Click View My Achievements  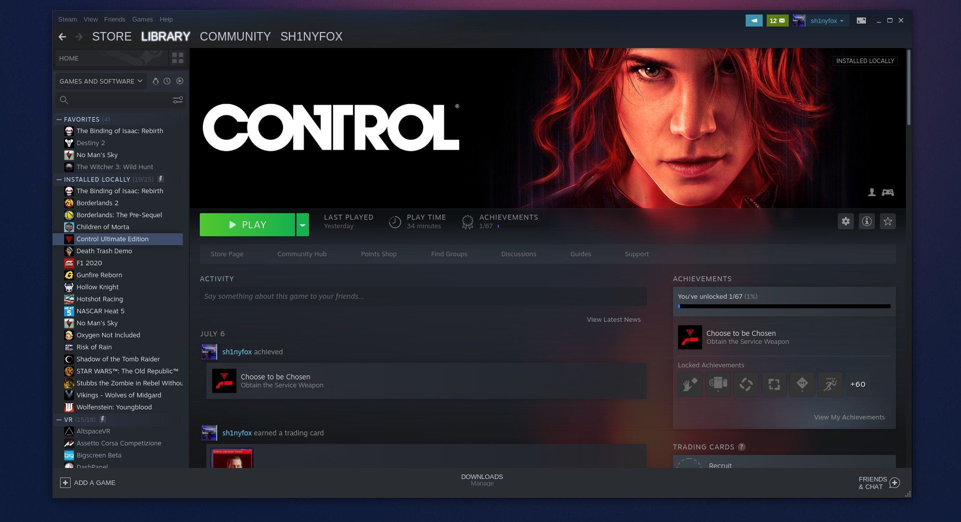tap(849, 417)
